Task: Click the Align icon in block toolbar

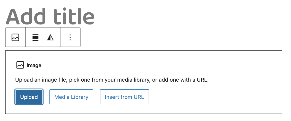Action: (36, 37)
